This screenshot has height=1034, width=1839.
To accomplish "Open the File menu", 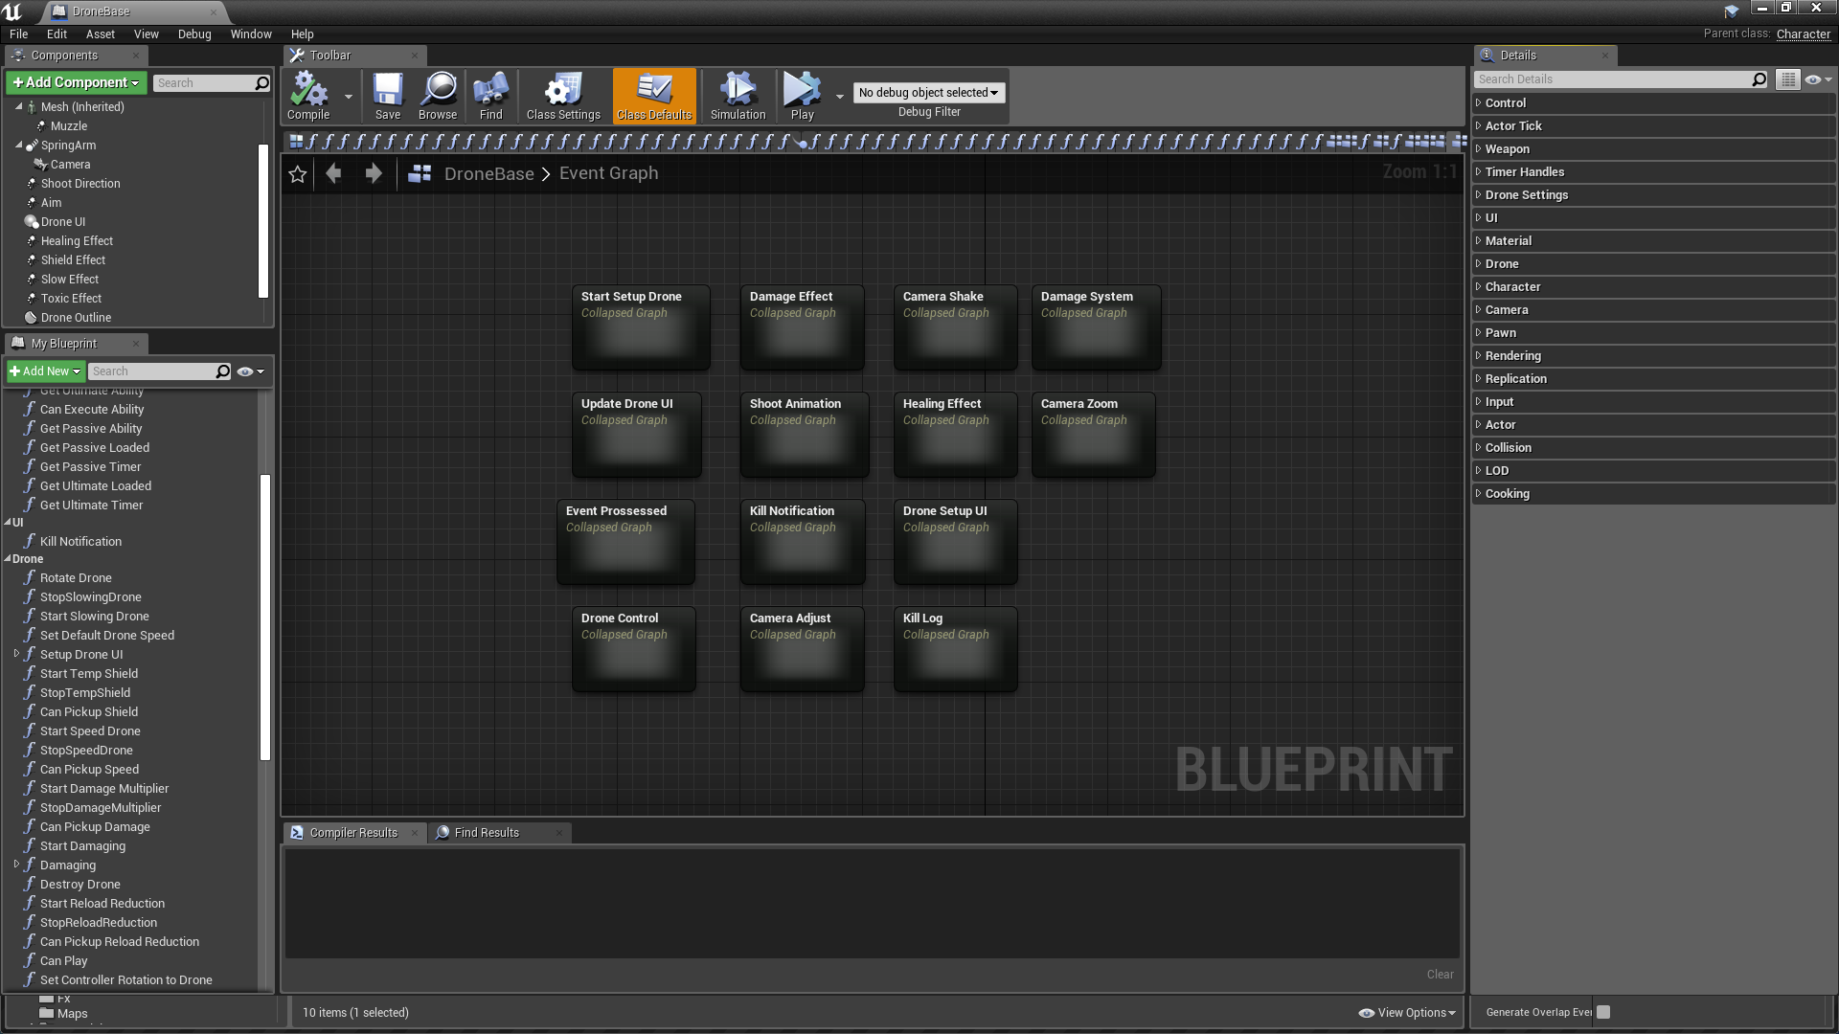I will (x=18, y=34).
